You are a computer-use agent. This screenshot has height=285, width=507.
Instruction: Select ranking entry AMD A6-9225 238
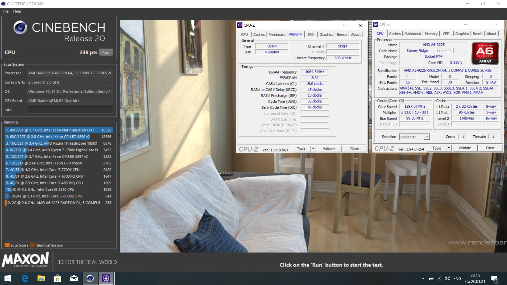pos(59,203)
